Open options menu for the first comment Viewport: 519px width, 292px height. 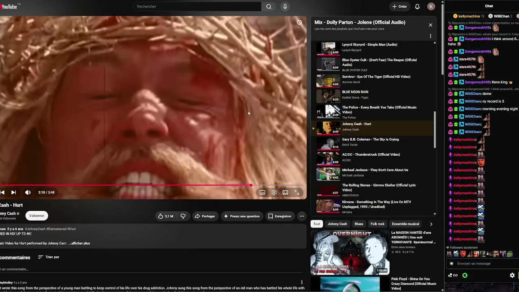point(302,282)
